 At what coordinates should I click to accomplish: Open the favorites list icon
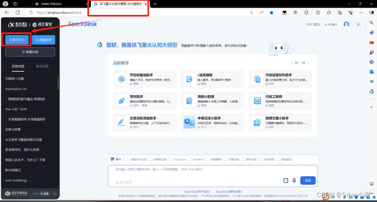point(329,12)
